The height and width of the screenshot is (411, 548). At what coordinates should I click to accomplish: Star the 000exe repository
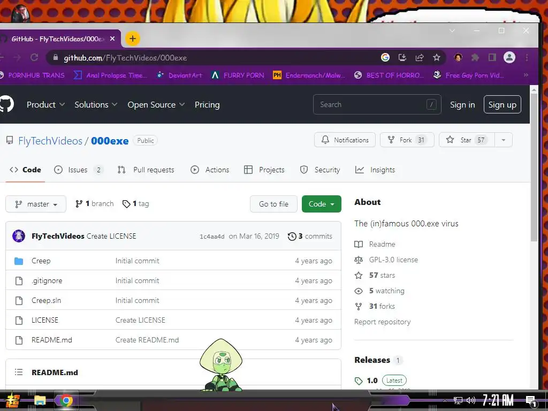tap(467, 140)
